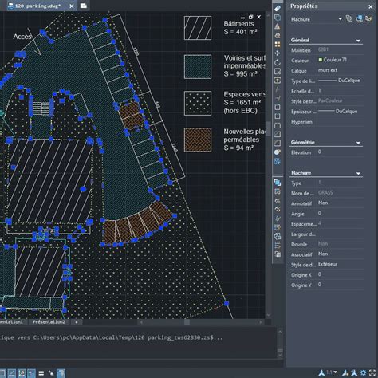Select the Array tool (orange grid icon)
378x378 pixels.
278,45
